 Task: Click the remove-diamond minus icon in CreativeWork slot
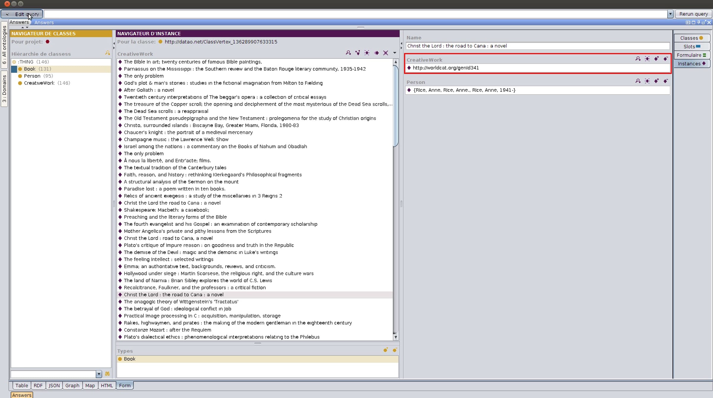coord(666,59)
